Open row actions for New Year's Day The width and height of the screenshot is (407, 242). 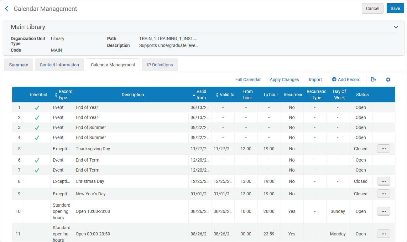pos(384,194)
